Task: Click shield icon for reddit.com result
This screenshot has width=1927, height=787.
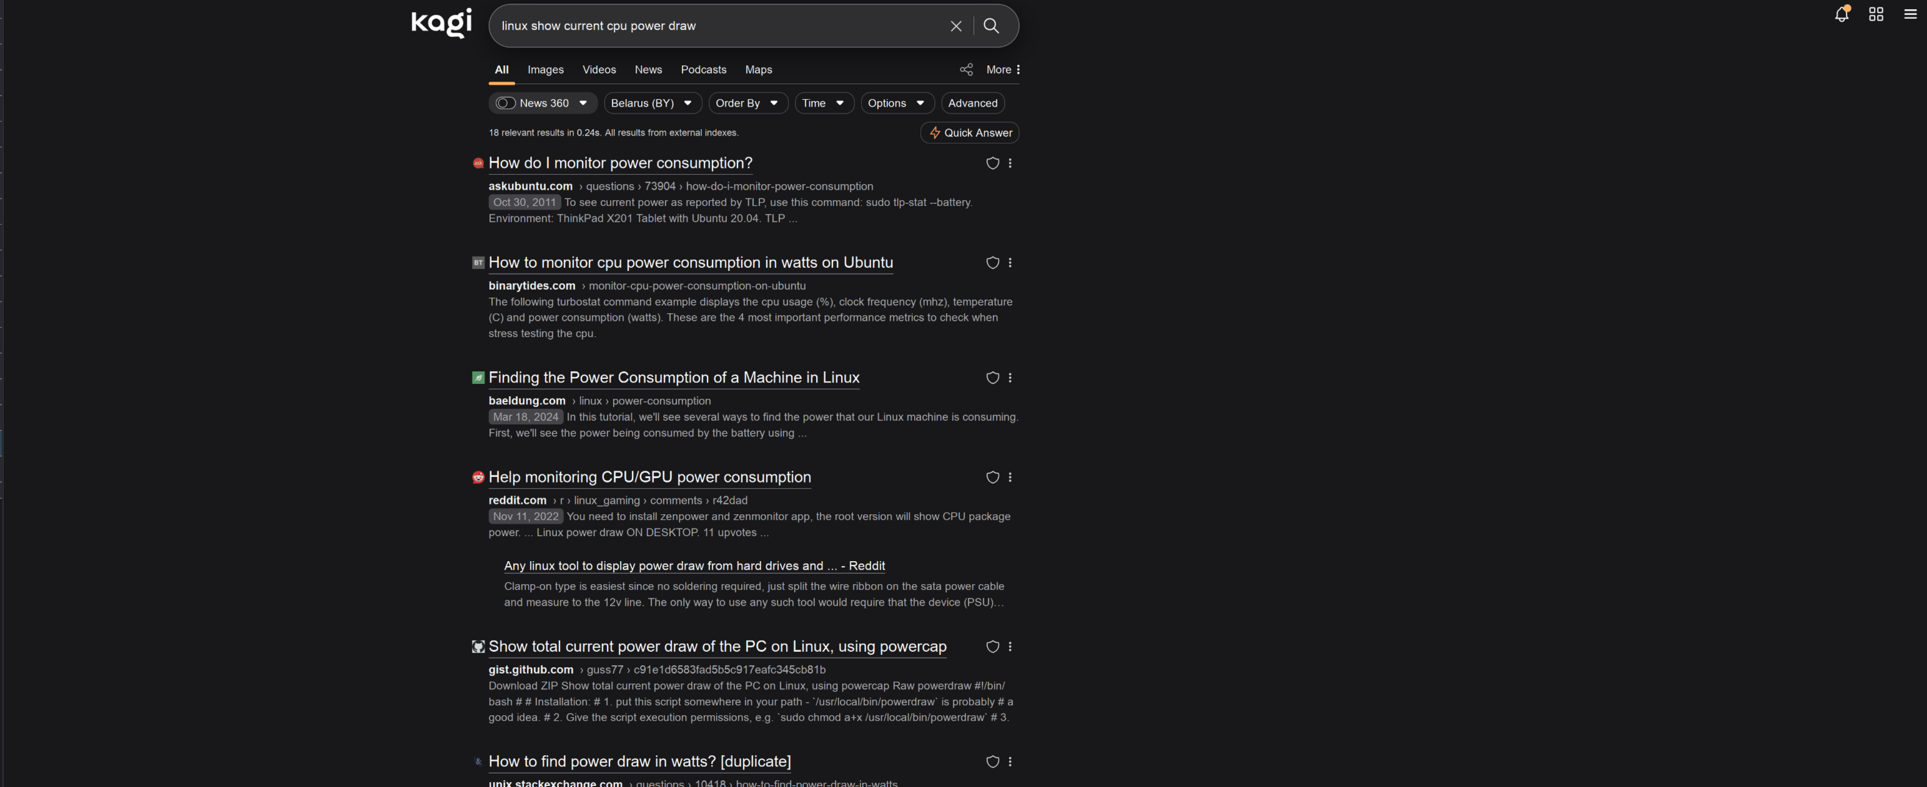Action: click(992, 477)
